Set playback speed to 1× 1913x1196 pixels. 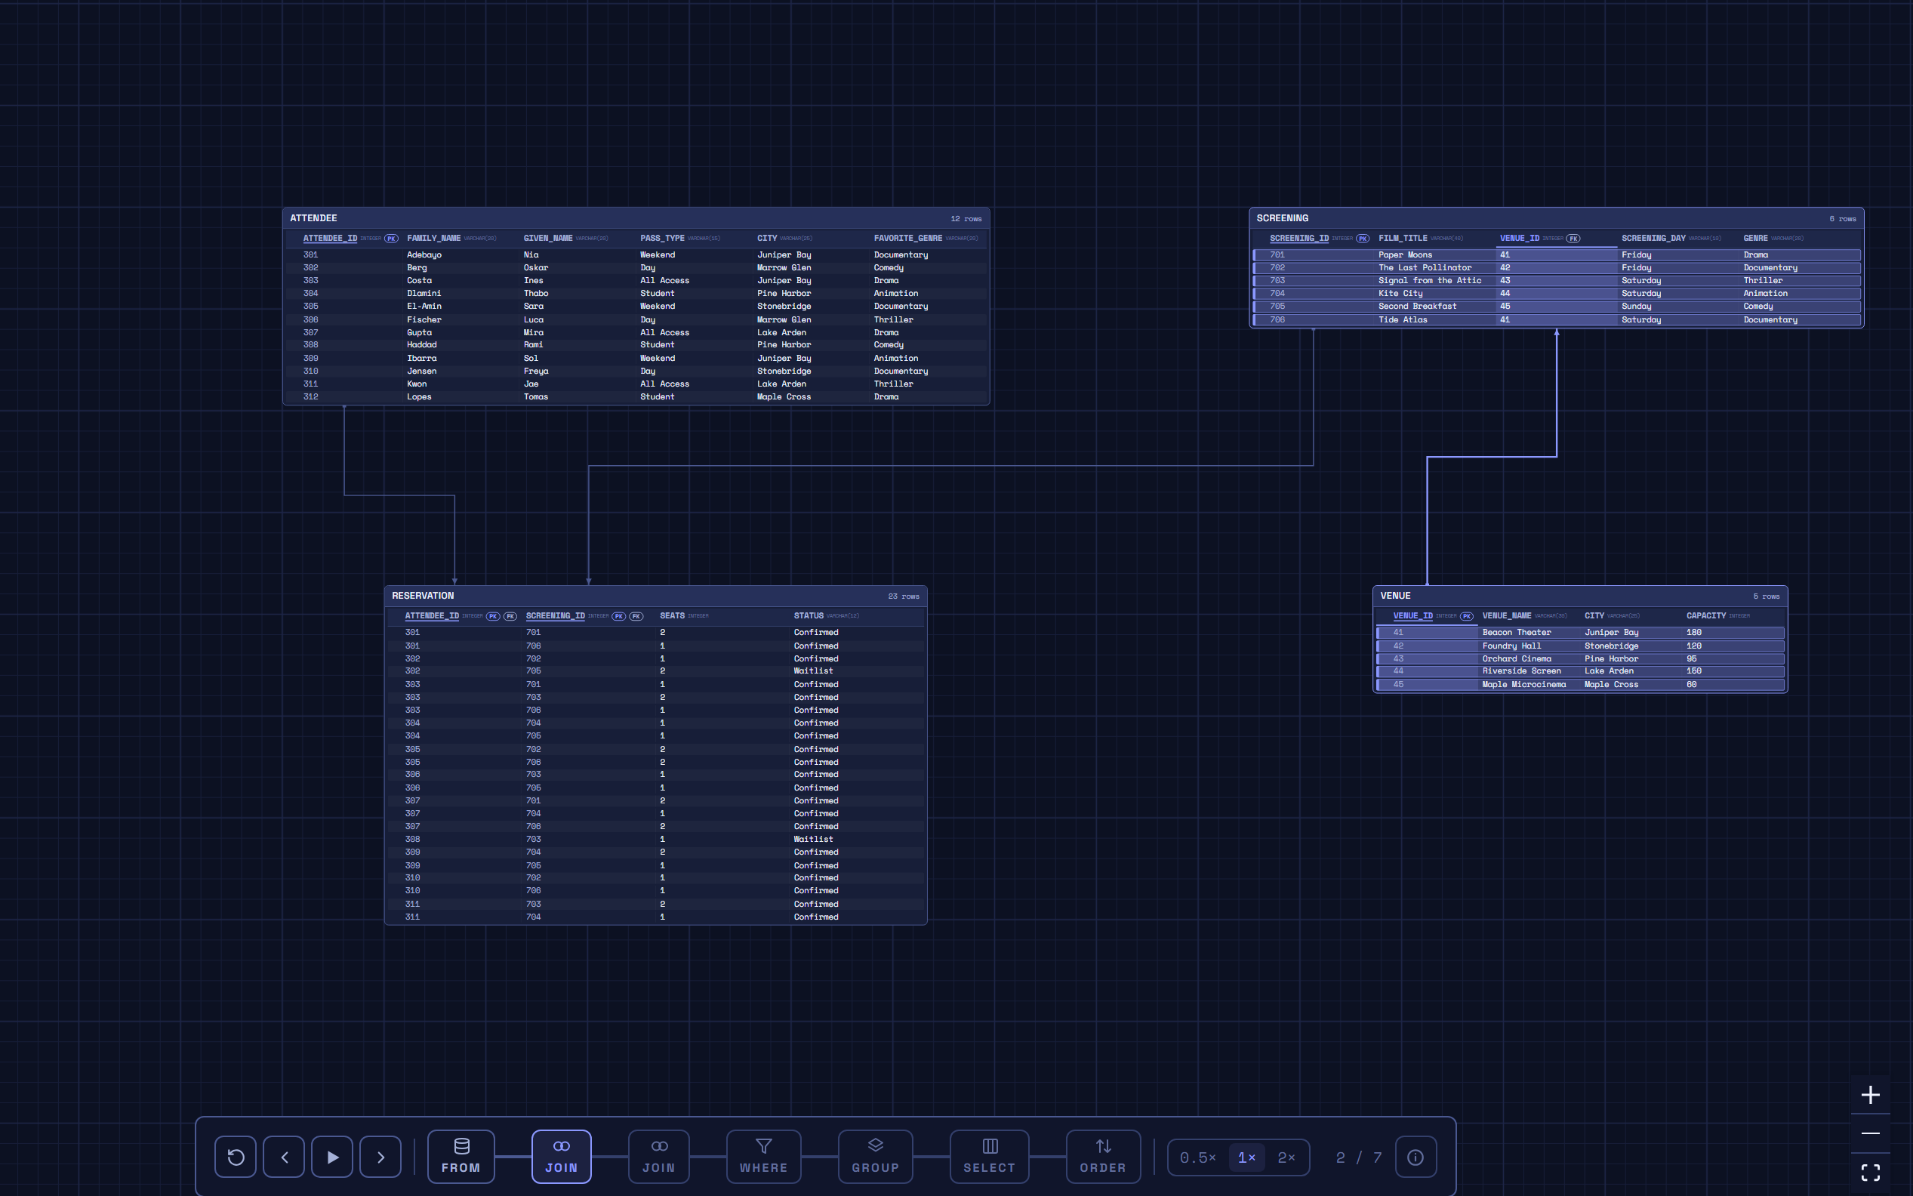coord(1247,1157)
